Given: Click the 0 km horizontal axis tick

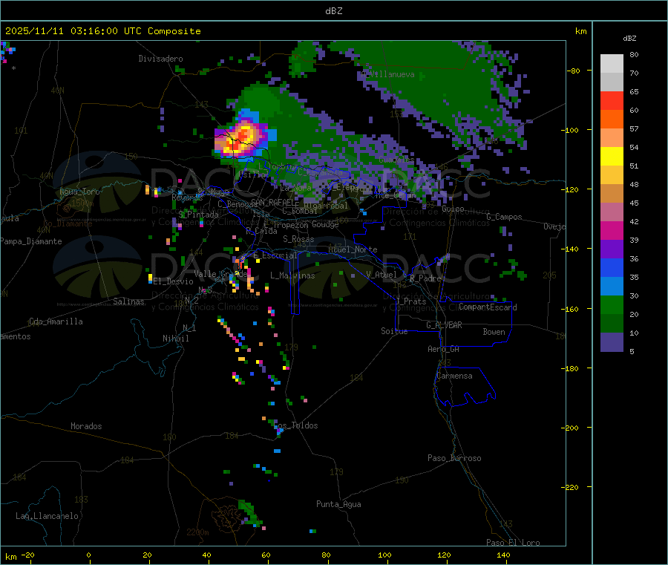Looking at the screenshot, I should pyautogui.click(x=88, y=555).
